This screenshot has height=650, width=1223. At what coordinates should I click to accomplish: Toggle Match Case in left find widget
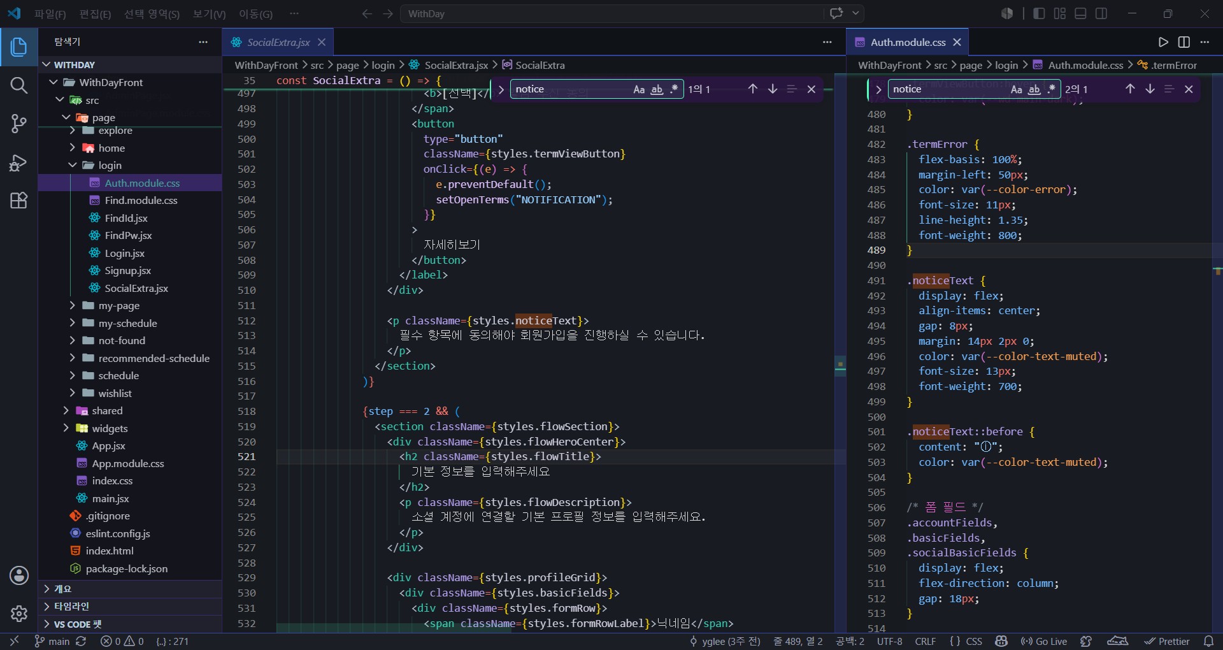pyautogui.click(x=639, y=89)
